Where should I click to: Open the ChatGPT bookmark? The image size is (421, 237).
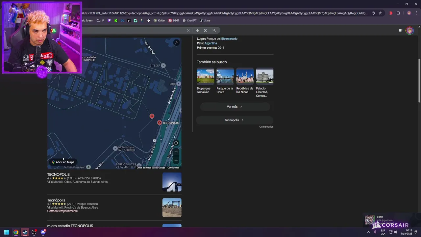coord(189,20)
